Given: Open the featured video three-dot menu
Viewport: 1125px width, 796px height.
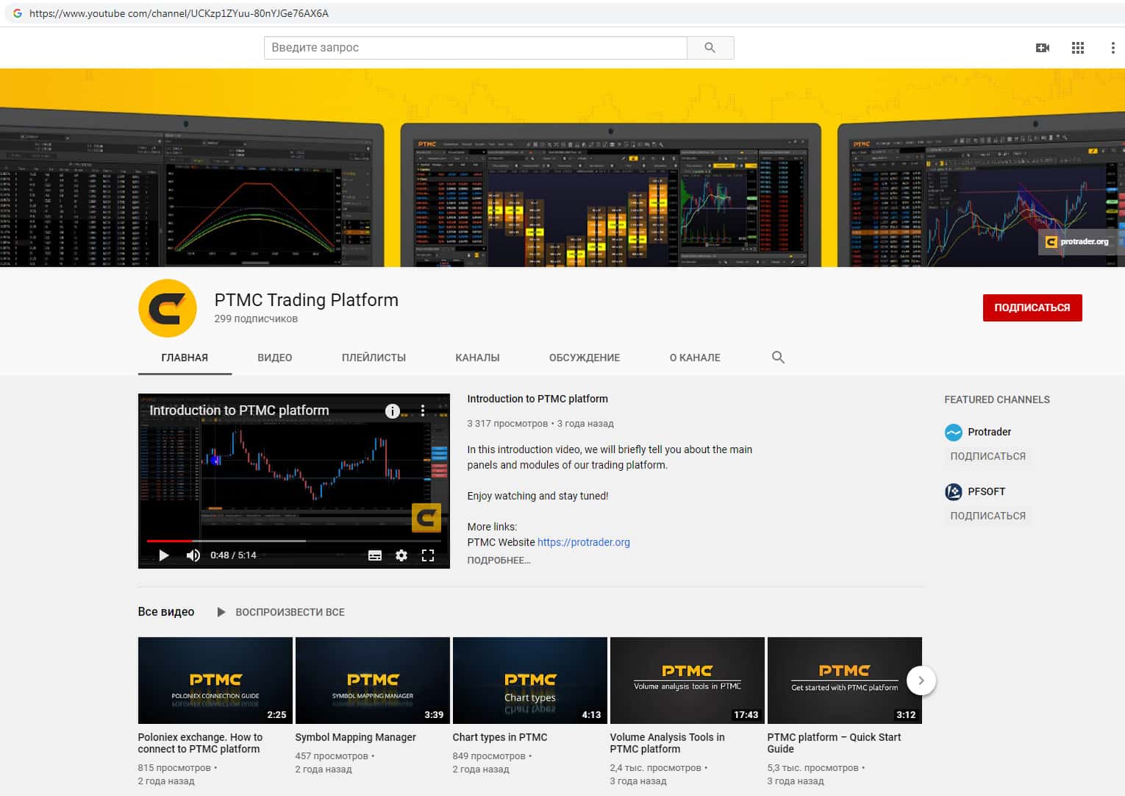Looking at the screenshot, I should tap(423, 411).
